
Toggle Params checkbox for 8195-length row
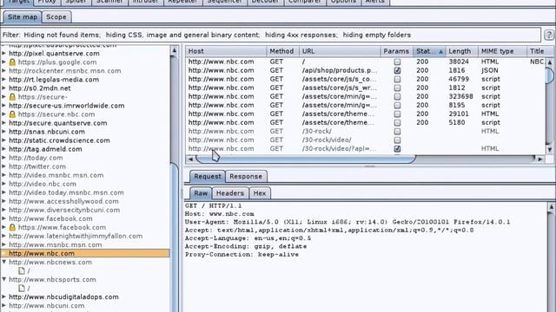[397, 105]
